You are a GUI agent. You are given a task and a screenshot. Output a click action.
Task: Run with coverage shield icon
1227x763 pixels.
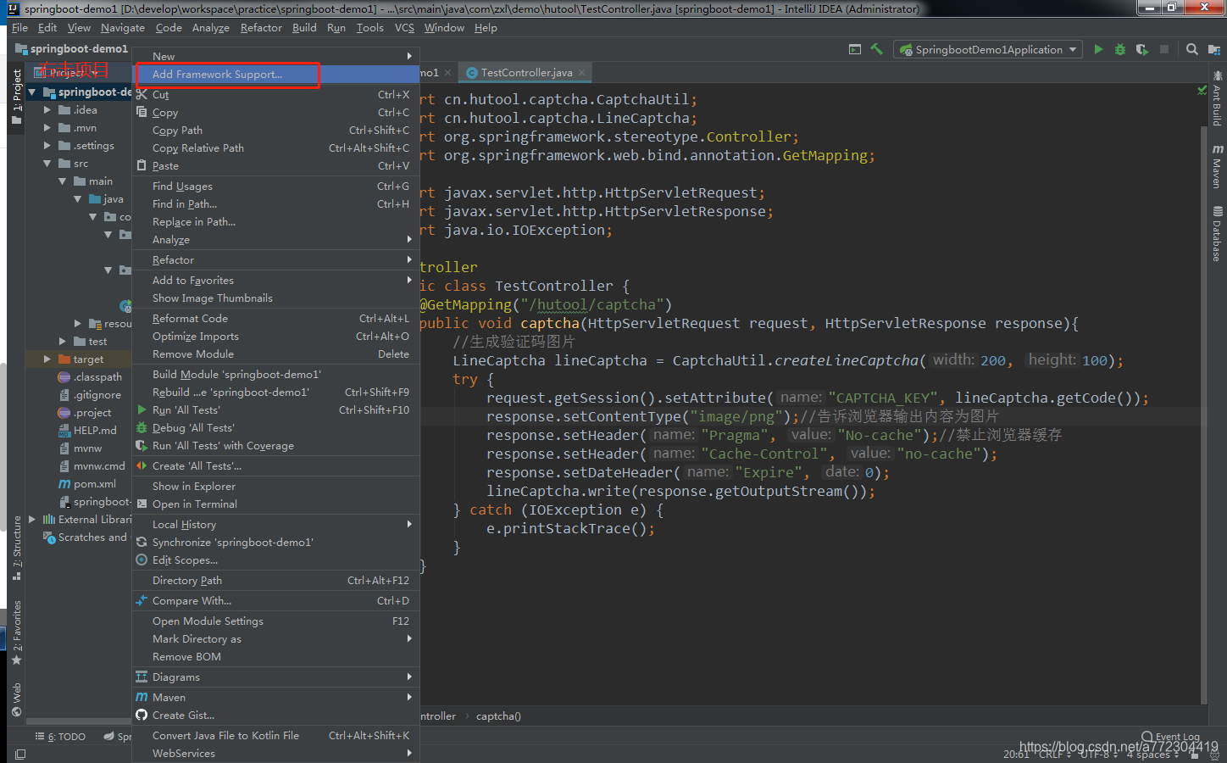point(1142,49)
